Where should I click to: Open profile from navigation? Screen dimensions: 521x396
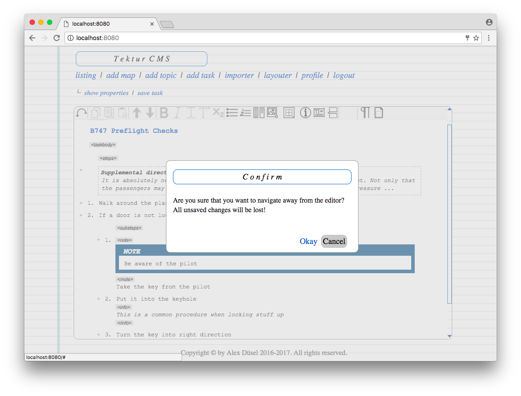(312, 75)
